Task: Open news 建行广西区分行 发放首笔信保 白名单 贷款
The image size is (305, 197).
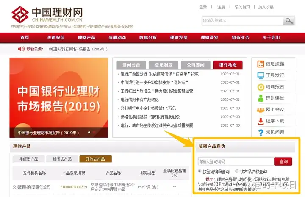Action: pyautogui.click(x=160, y=74)
